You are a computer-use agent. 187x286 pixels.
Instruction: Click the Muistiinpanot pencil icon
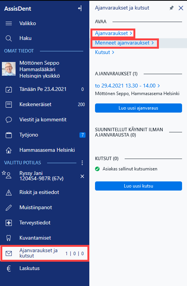(x=9, y=208)
